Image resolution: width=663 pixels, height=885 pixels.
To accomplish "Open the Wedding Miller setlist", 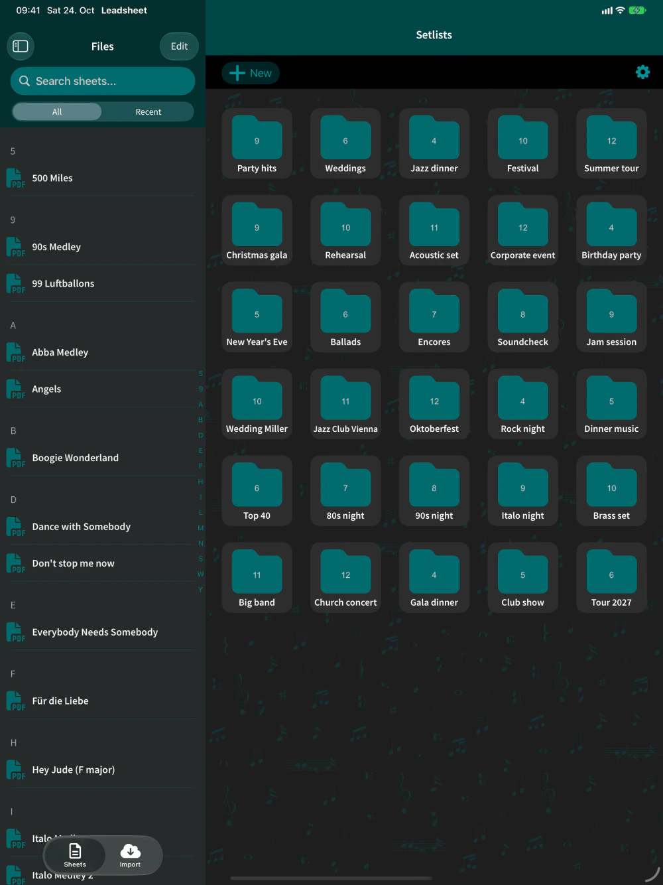I will [257, 405].
